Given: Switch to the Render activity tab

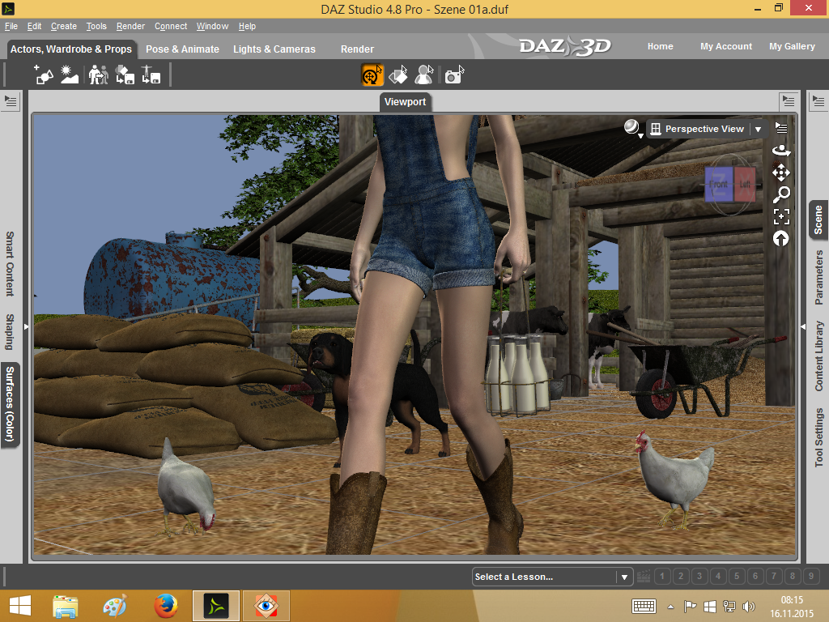Looking at the screenshot, I should click(357, 49).
